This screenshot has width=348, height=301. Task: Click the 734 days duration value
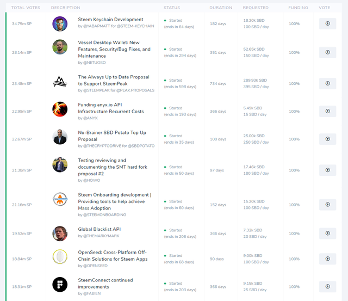pos(218,84)
